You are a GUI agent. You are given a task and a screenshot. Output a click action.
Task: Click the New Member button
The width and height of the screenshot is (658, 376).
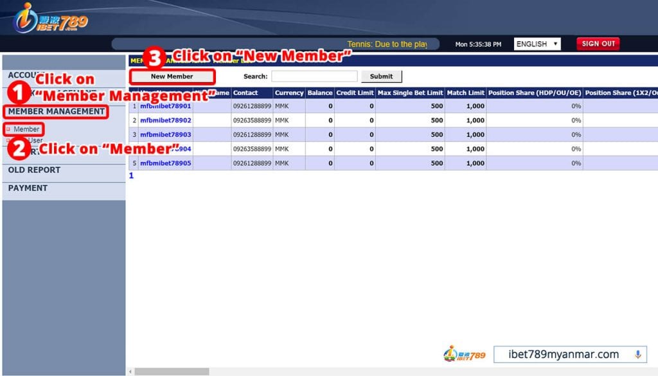[172, 76]
